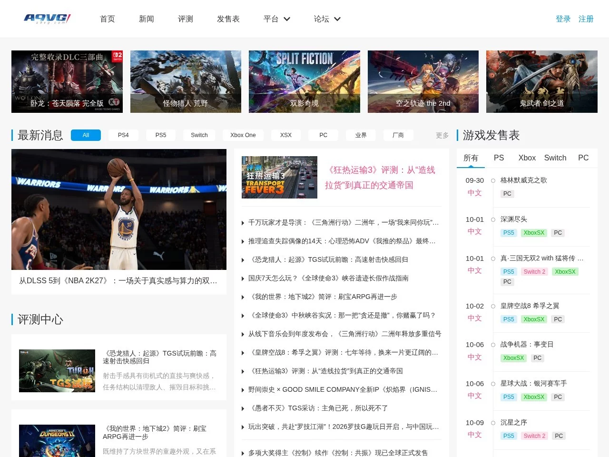The image size is (609, 457).
Task: Open the Turok TGS试玩 review thumbnail
Action: click(x=57, y=371)
